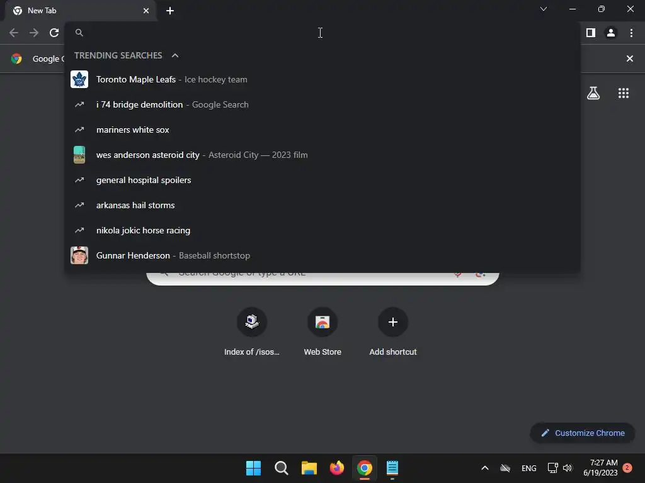The height and width of the screenshot is (483, 645).
Task: Click the Add shortcut button
Action: click(x=393, y=332)
